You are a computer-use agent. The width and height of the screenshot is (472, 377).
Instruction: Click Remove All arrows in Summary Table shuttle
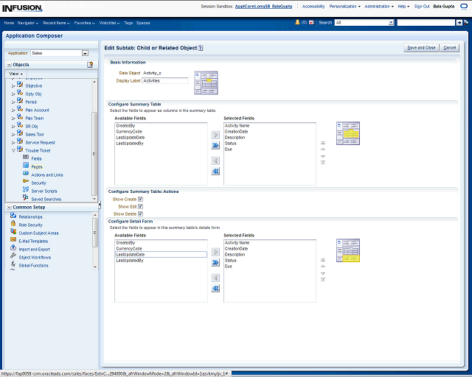[215, 172]
